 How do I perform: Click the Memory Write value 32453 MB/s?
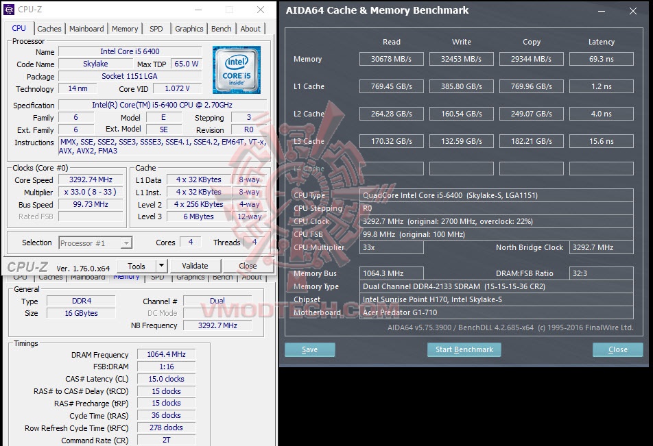[x=462, y=59]
